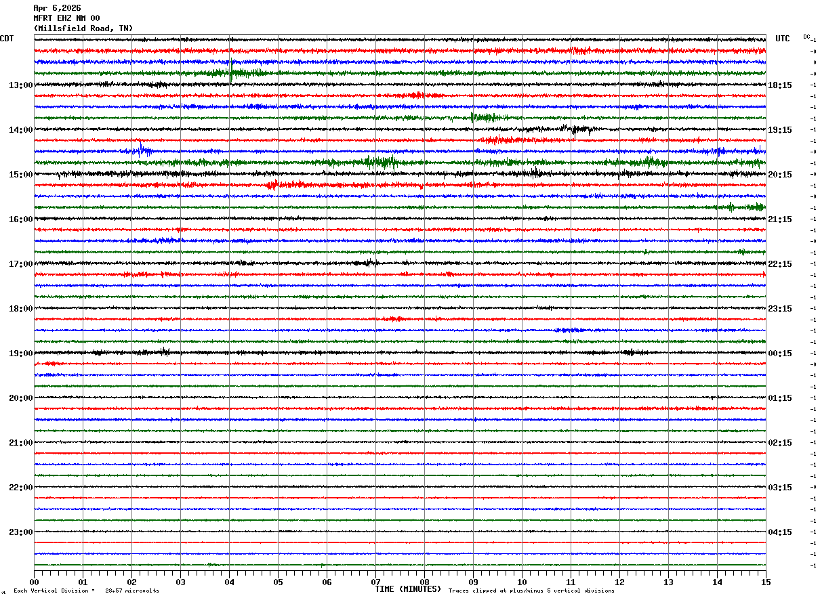Screen dimensions: 820x600
Task: Click minute tick label "07" on time axis
Action: point(375,582)
